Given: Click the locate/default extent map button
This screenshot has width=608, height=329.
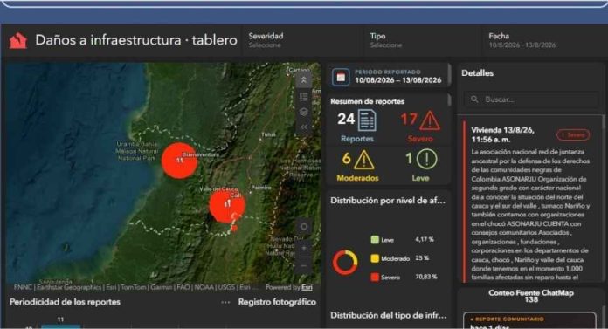Looking at the screenshot, I should point(304,227).
